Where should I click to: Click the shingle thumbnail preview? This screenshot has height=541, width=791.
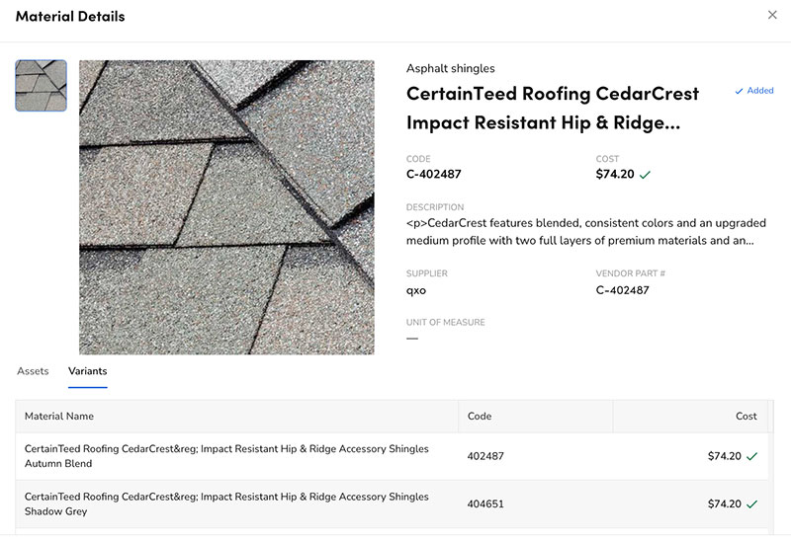(x=42, y=86)
